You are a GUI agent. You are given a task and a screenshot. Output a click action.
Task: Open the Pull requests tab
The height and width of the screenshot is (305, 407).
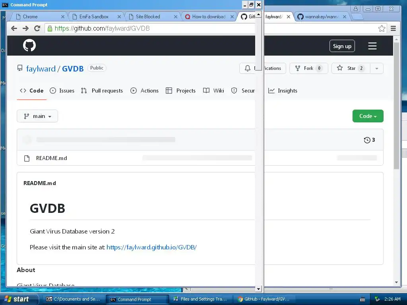pos(102,91)
